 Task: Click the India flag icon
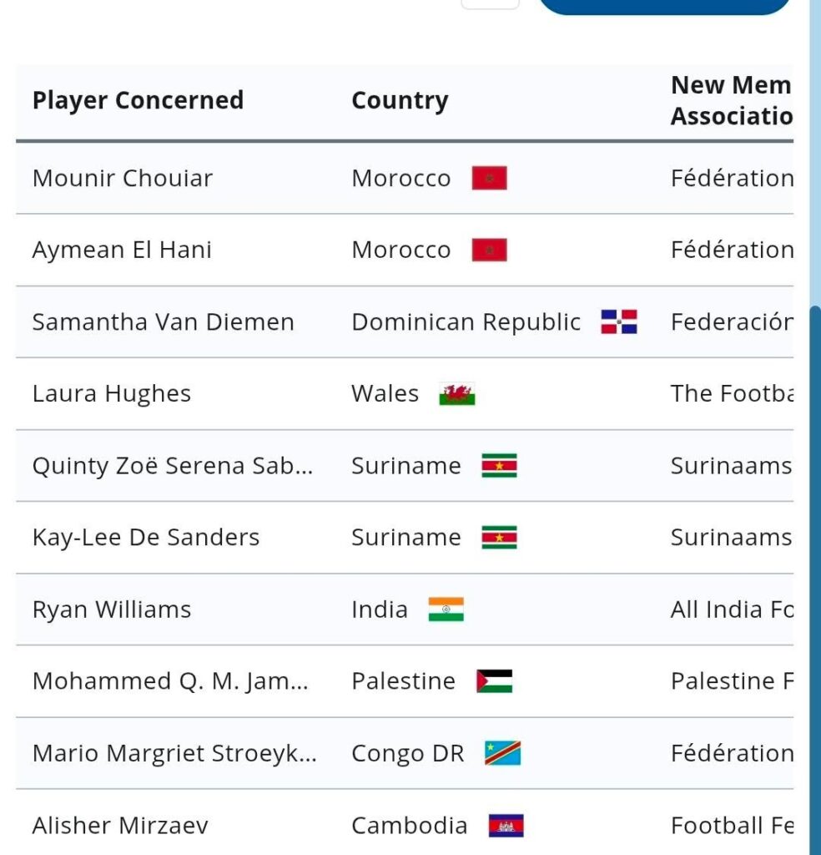[x=446, y=610]
